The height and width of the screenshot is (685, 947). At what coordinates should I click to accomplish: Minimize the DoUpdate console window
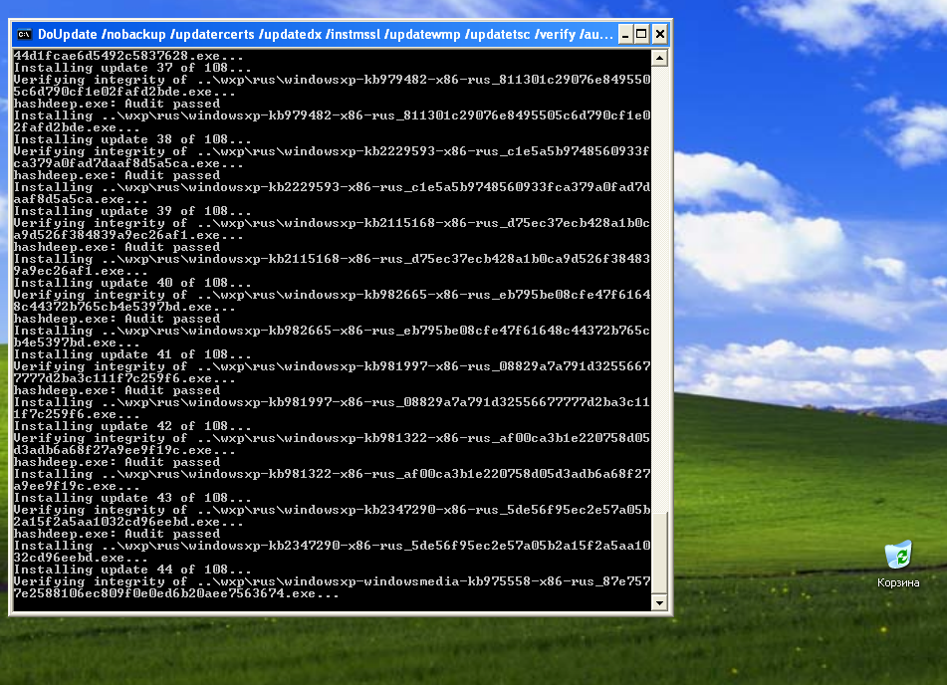(625, 35)
